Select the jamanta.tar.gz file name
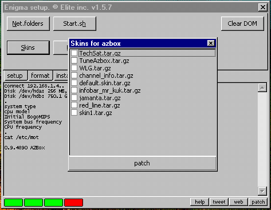271x210 pixels. click(100, 98)
